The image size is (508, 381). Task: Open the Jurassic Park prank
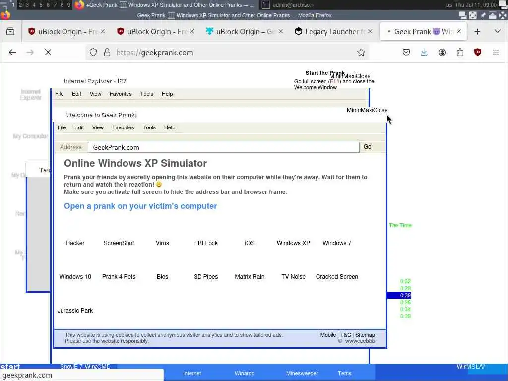[75, 311]
